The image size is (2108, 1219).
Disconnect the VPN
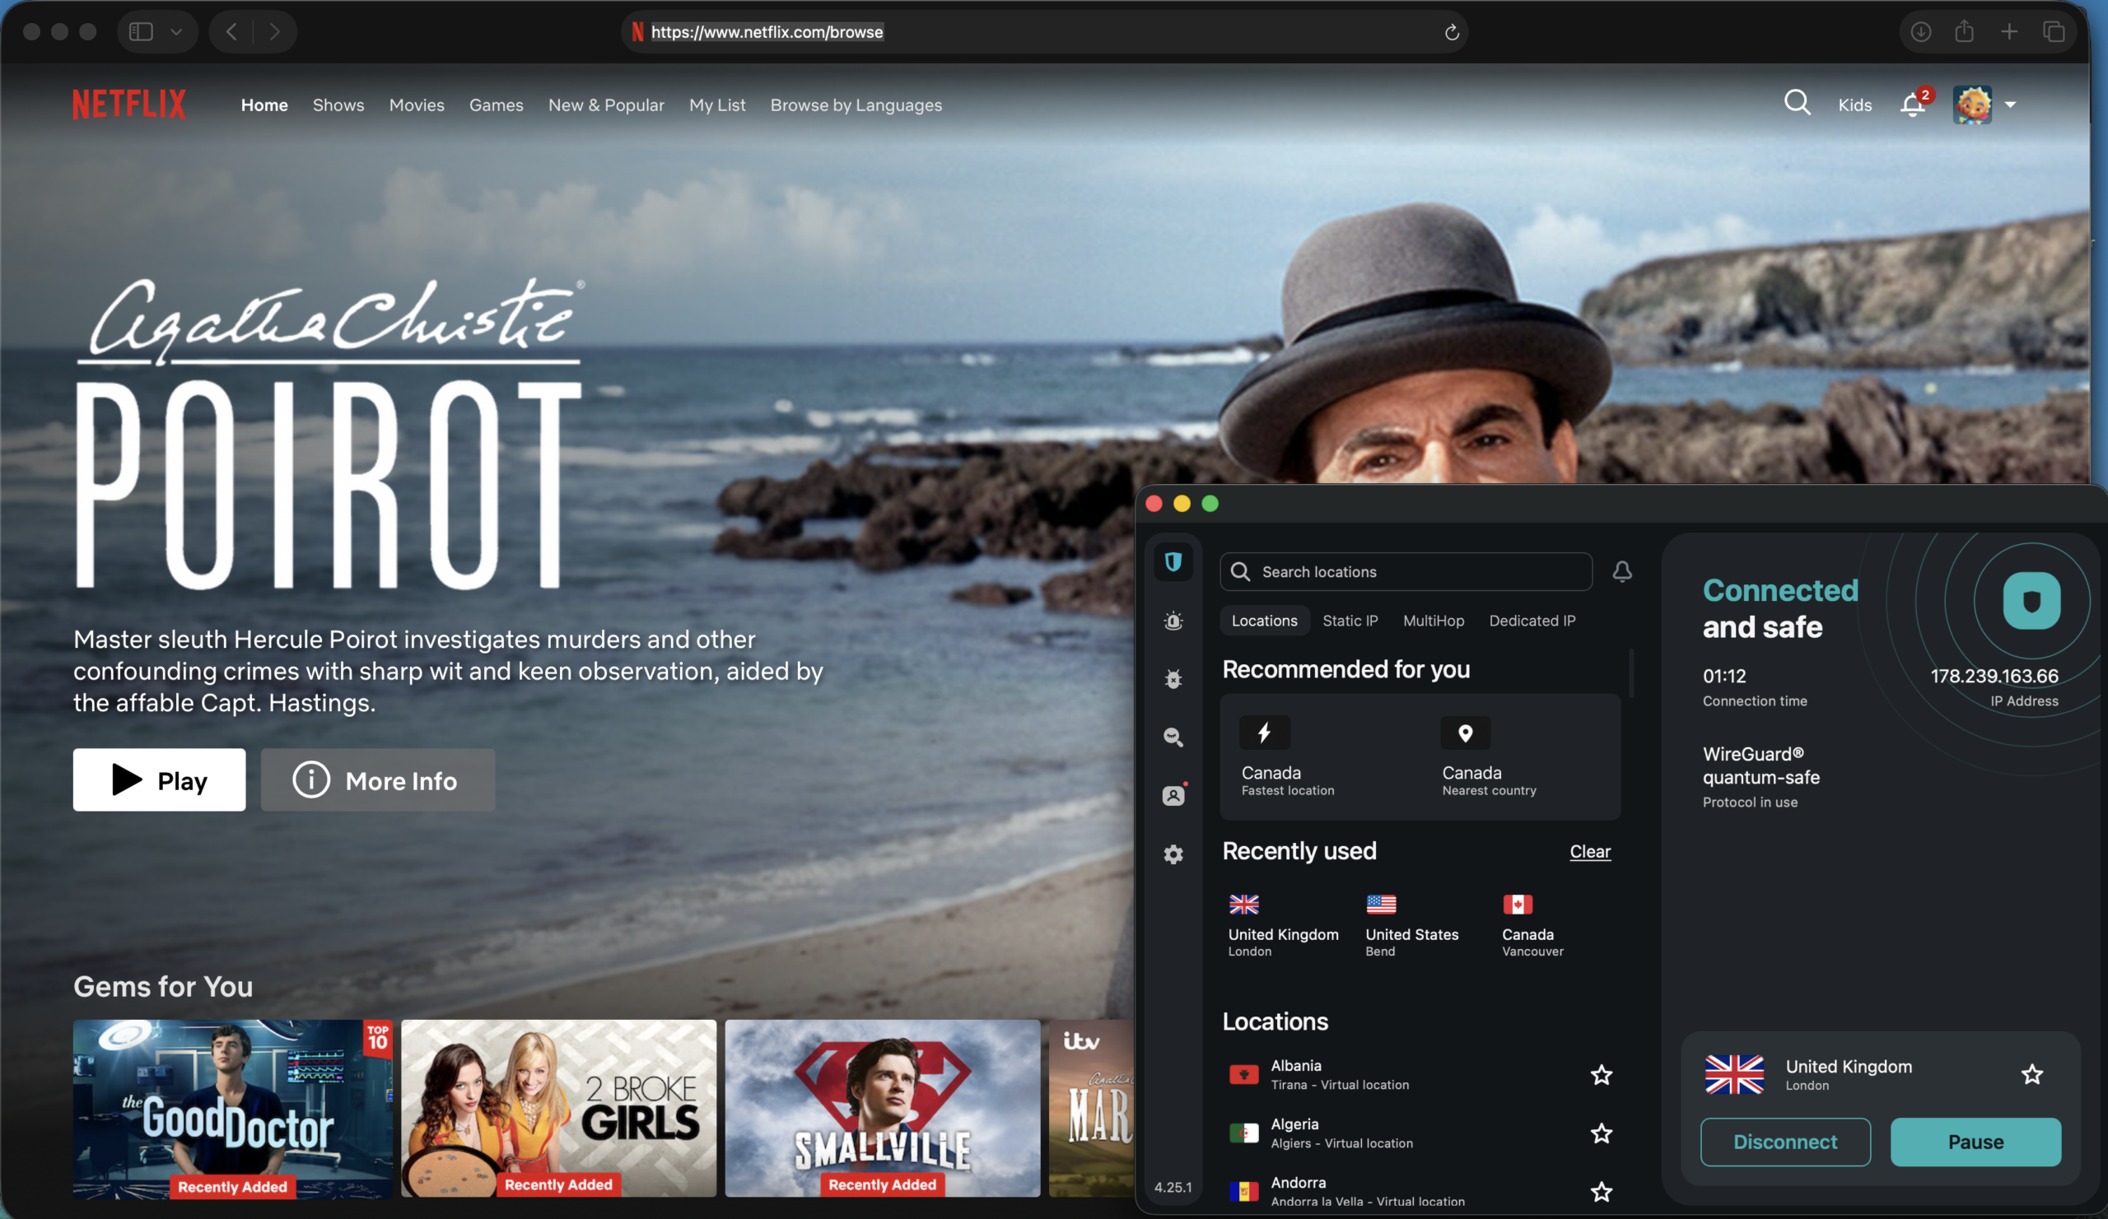1785,1142
